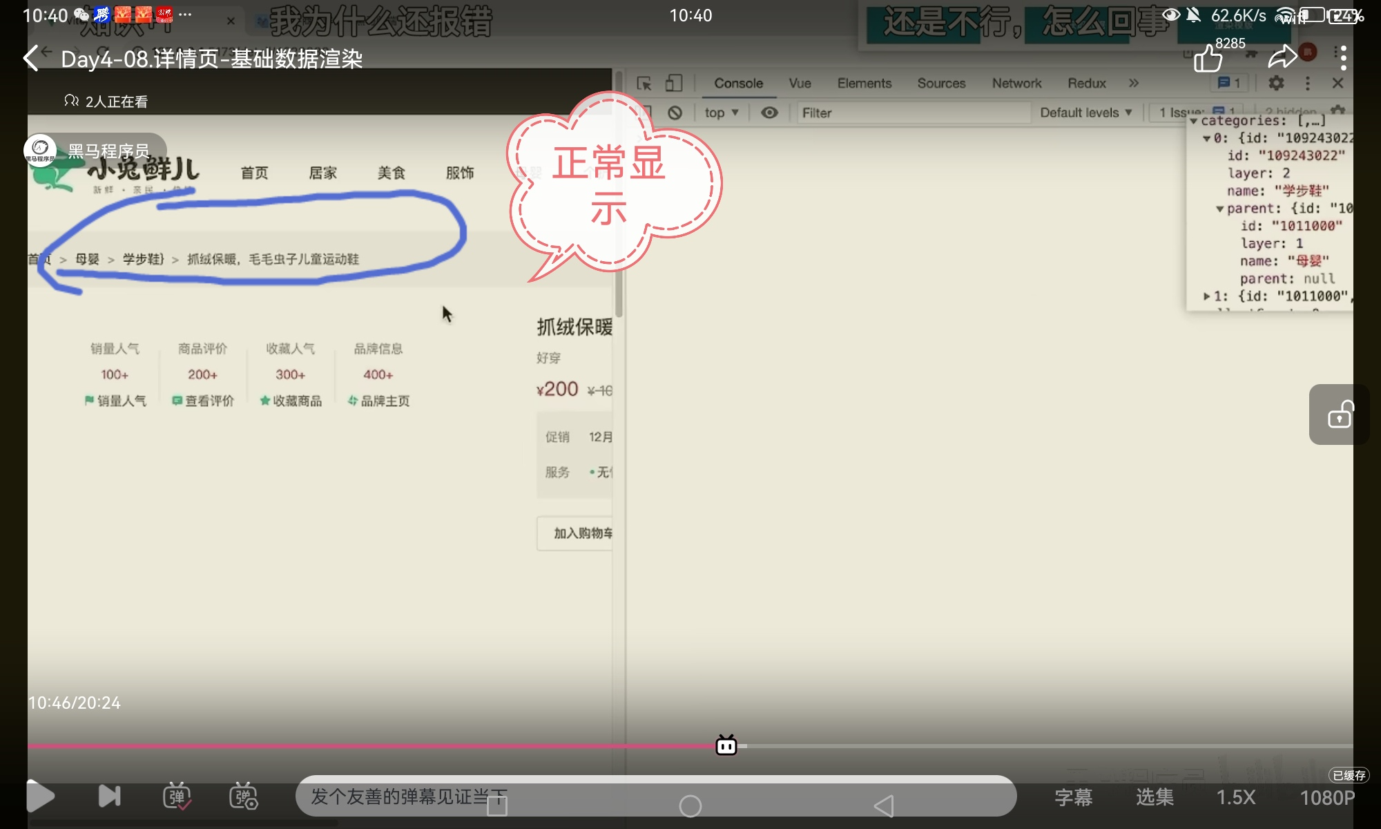The height and width of the screenshot is (829, 1381).
Task: Open DevTools settings gear icon
Action: pos(1276,83)
